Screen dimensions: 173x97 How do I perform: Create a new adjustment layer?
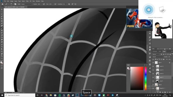click(x=163, y=92)
